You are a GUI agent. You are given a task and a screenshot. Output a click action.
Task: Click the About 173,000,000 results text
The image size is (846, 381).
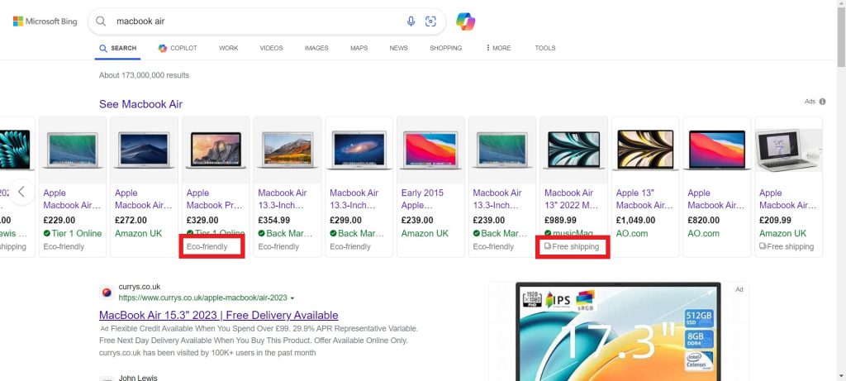[144, 75]
